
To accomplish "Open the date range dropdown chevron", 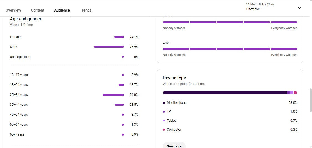I will [299, 7].
